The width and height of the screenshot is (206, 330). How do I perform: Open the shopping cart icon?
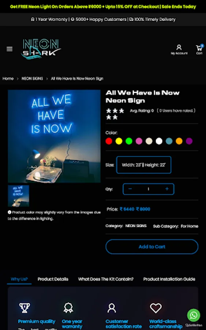199,48
